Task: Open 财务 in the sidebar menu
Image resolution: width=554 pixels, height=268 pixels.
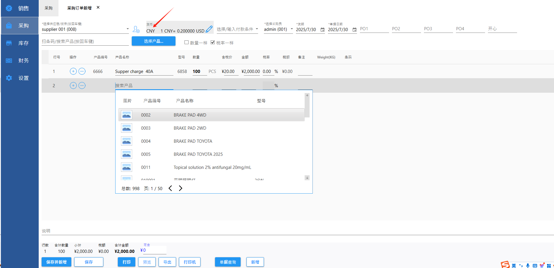Action: click(20, 60)
